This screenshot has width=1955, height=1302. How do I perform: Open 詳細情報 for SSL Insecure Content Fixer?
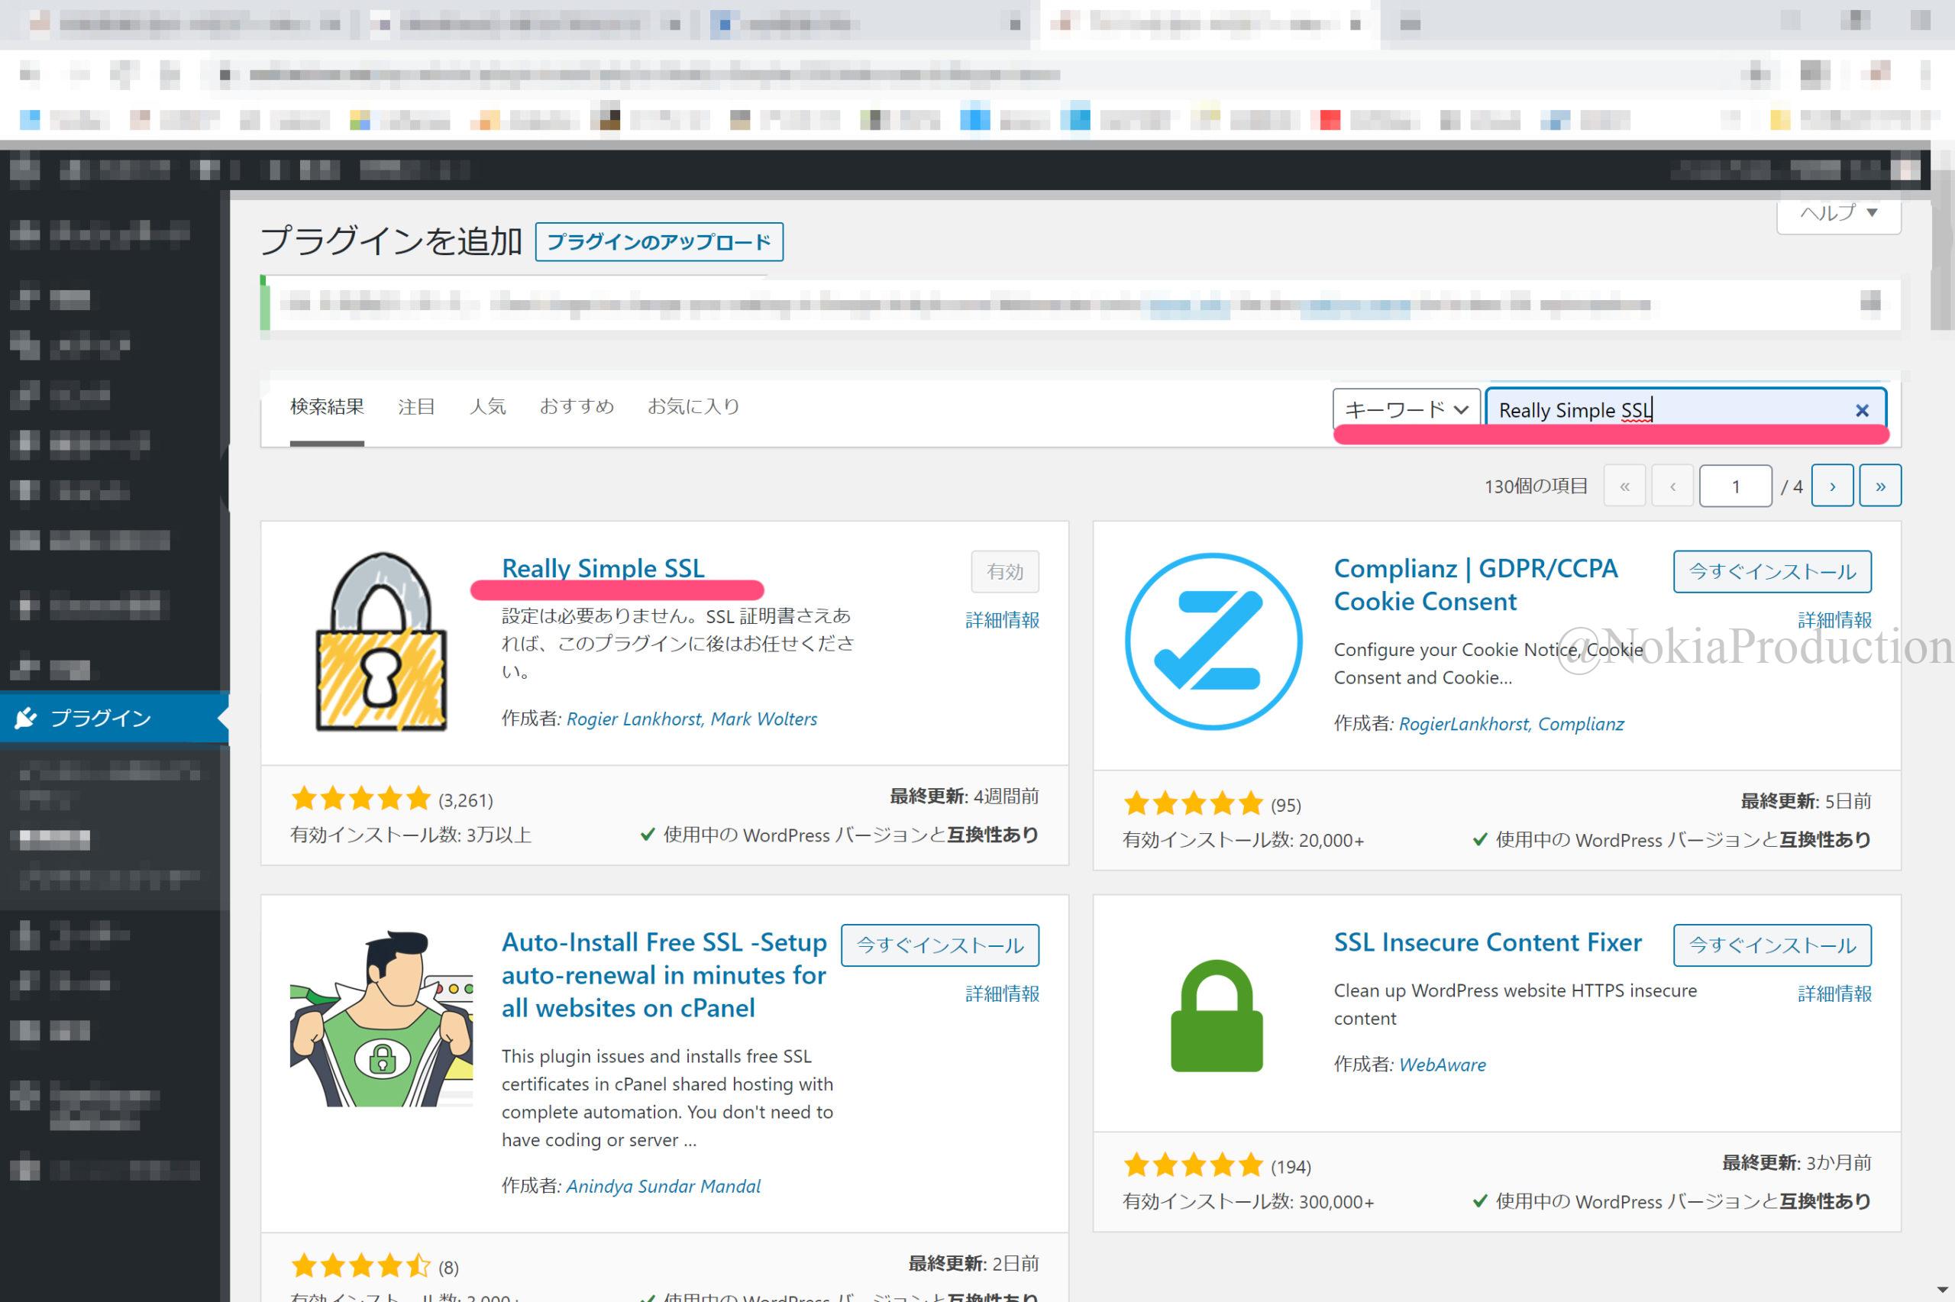(x=1834, y=993)
